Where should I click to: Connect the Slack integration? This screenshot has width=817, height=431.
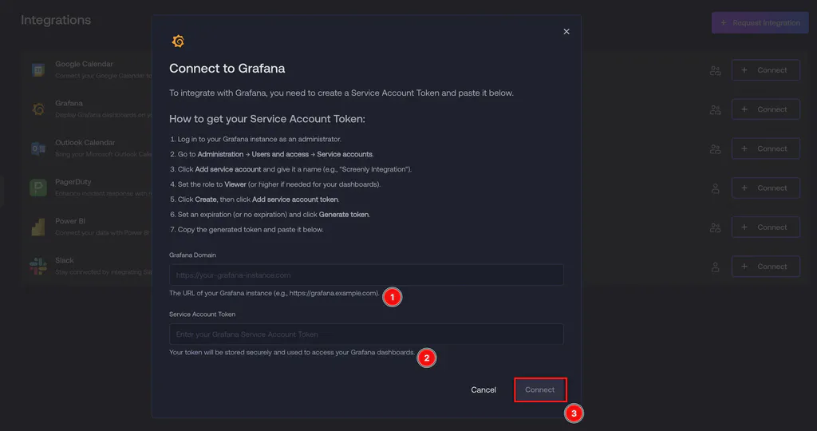[x=765, y=267]
